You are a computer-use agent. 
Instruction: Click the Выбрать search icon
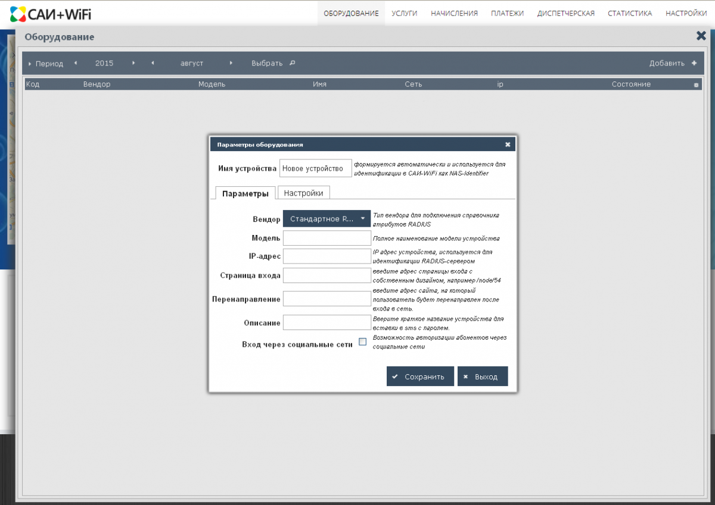click(292, 62)
